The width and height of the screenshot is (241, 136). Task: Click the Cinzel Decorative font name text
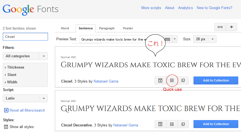tap(77, 125)
